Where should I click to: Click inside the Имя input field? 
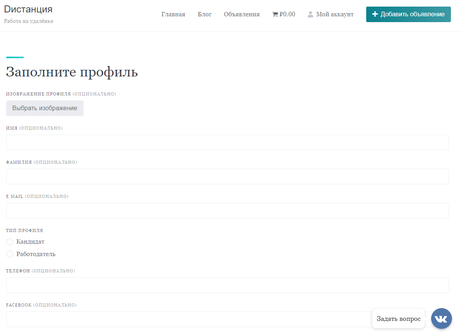click(x=227, y=142)
